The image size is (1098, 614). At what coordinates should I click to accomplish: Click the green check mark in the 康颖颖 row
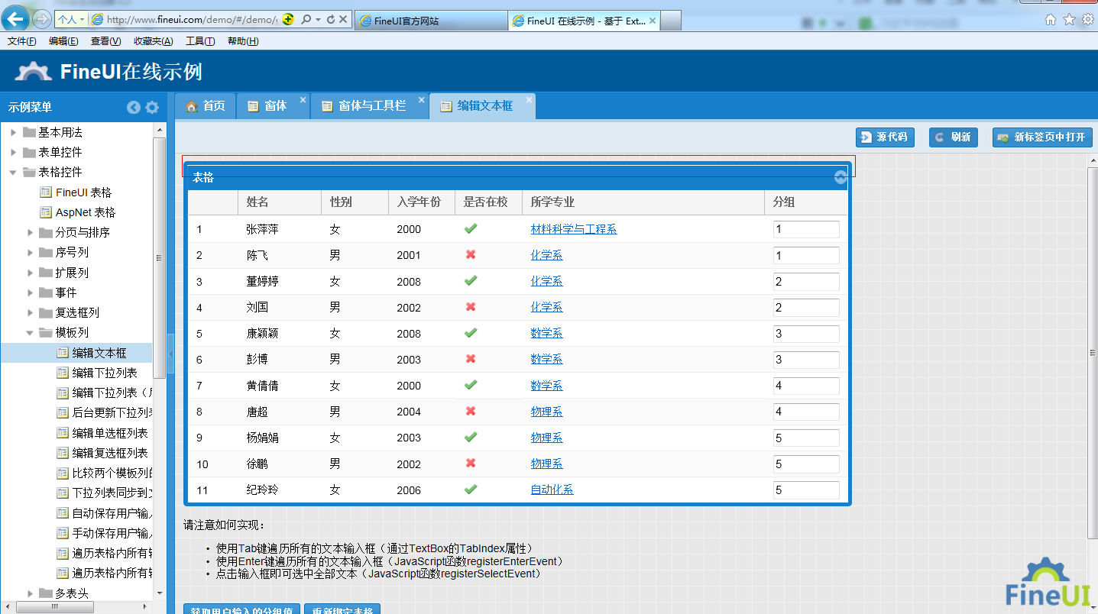pos(471,333)
